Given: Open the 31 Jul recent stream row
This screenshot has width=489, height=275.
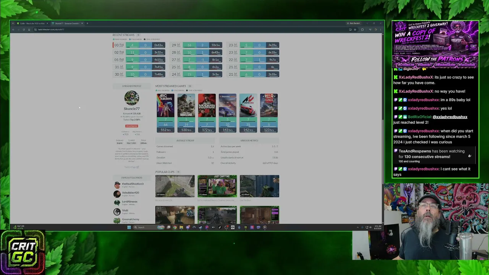Looking at the screenshot, I should [139, 67].
